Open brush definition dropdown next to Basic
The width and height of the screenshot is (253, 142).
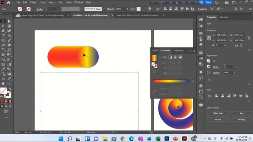(104, 9)
